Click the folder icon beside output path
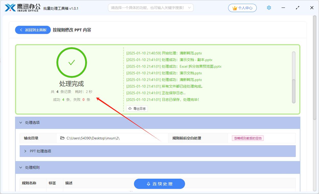The image size is (319, 194). 62,138
